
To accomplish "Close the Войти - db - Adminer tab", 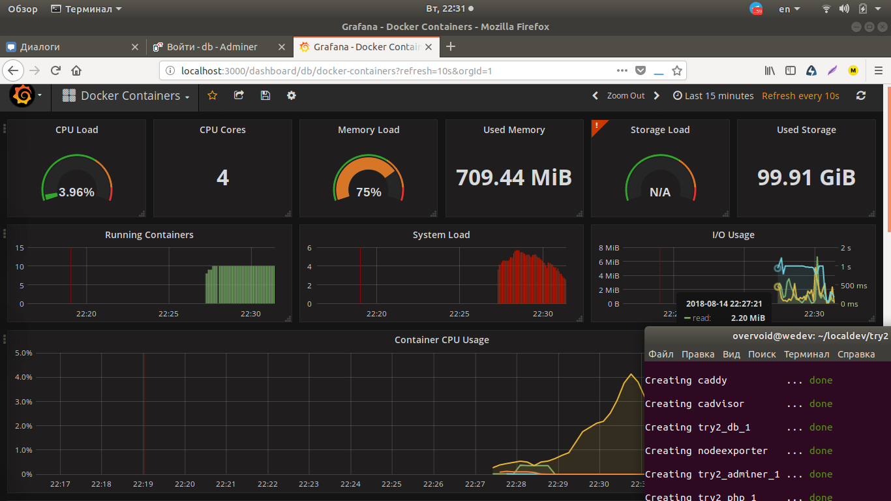I will point(282,47).
